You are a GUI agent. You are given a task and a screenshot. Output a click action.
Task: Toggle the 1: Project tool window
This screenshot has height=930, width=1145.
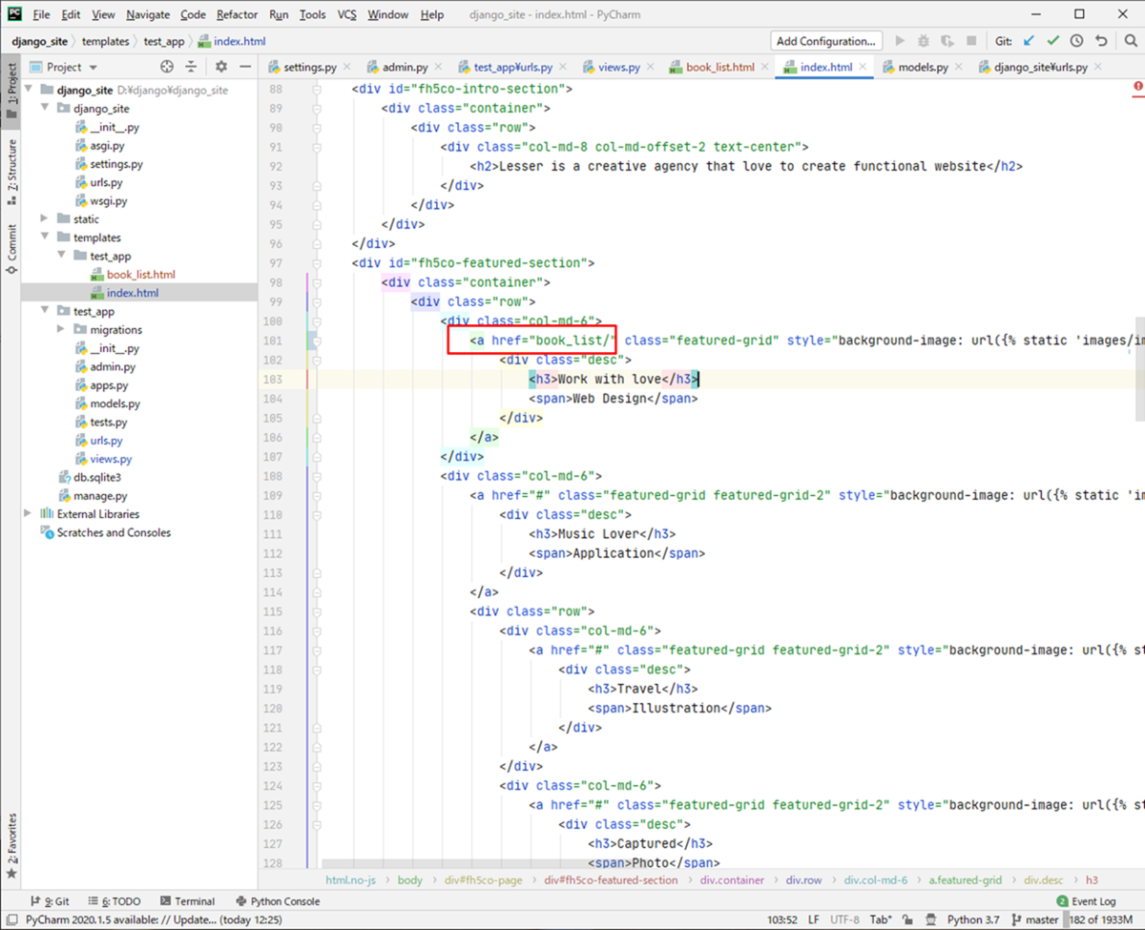point(11,90)
